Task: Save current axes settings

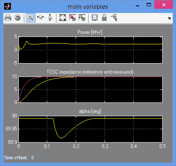Action: click(x=72, y=18)
